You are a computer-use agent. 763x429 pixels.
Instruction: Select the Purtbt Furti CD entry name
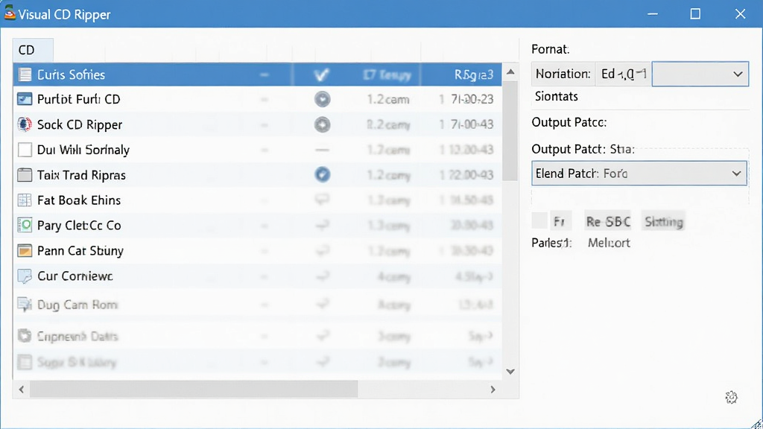point(79,99)
